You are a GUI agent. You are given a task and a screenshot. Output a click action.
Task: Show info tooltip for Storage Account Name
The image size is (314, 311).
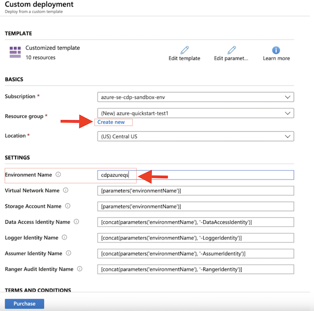[68, 206]
